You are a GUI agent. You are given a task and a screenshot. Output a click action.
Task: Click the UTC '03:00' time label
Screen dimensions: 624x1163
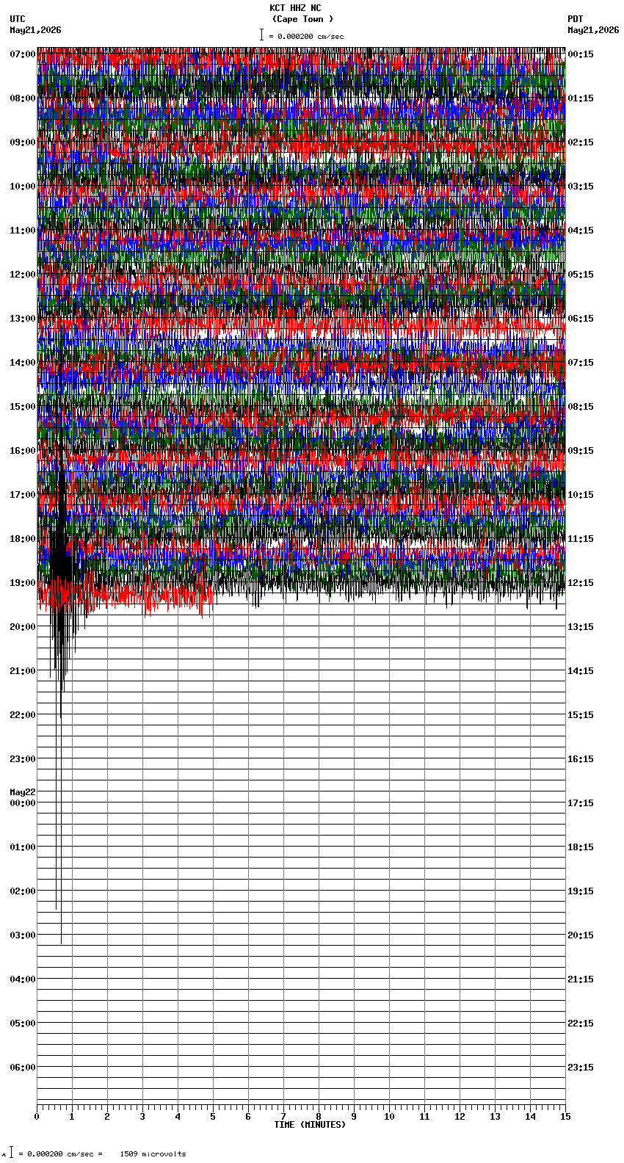(x=23, y=935)
